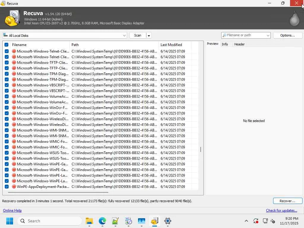The image size is (304, 228).
Task: Click red status icon of upper WirelessDi row
Action: click(x=14, y=119)
